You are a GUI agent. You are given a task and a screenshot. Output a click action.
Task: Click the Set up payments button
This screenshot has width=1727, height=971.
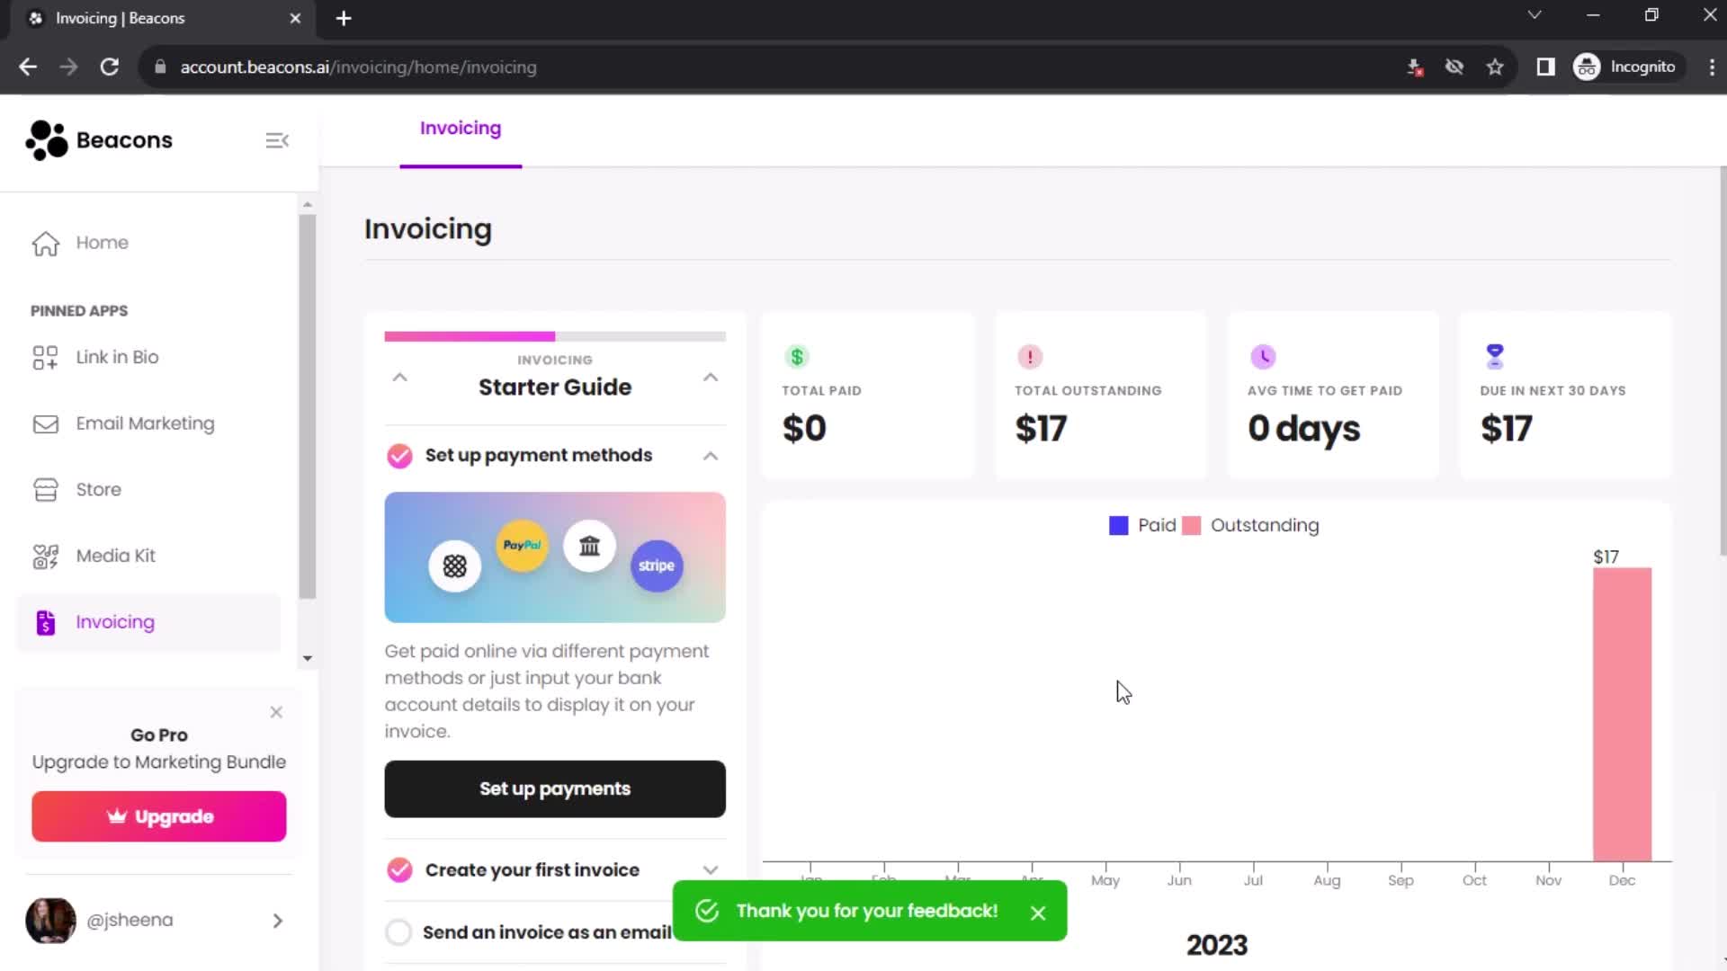pos(555,788)
